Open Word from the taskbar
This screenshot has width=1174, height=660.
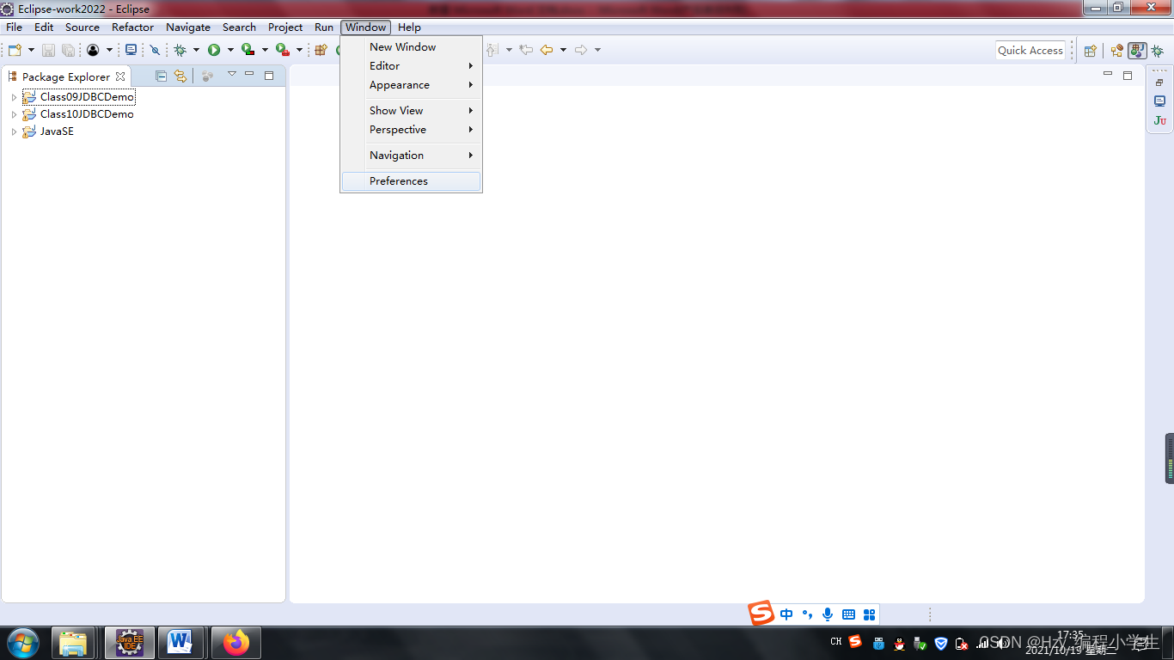click(181, 643)
